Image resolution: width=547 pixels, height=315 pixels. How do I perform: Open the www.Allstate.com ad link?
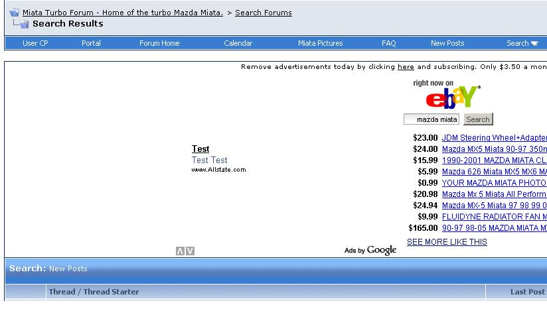(218, 170)
